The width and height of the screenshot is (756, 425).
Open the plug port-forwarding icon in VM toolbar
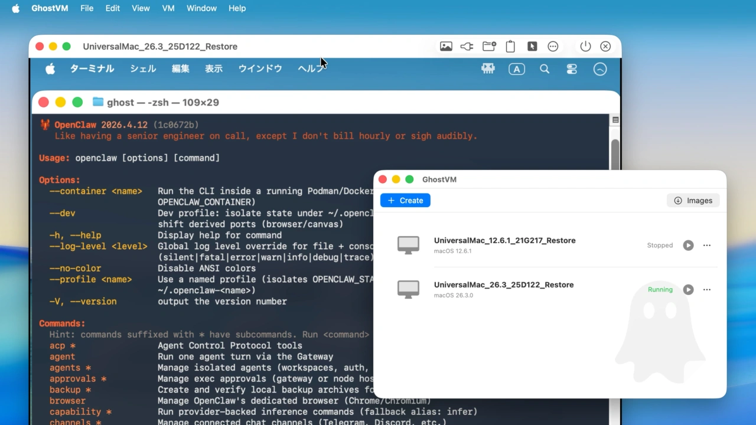pos(467,47)
